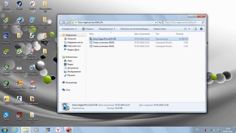Image resolution: width=236 pixels, height=133 pixels.
Task: Open Explorer help question-mark icon
Action: coord(201,29)
